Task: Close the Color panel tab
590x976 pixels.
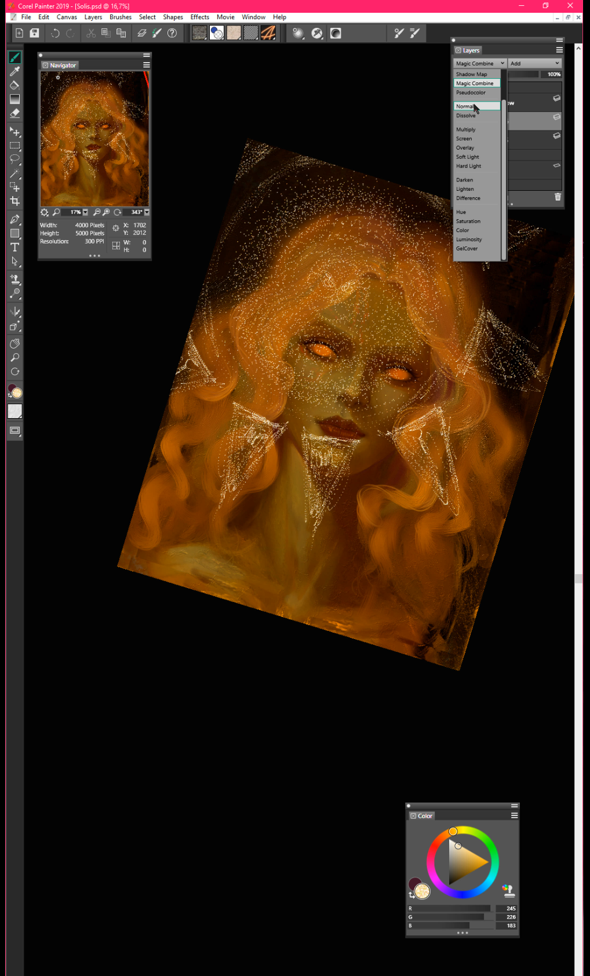Action: pos(413,816)
